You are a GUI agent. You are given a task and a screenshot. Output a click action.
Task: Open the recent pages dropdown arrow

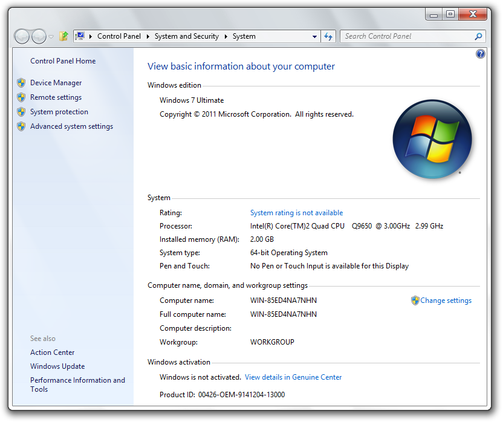tap(51, 37)
